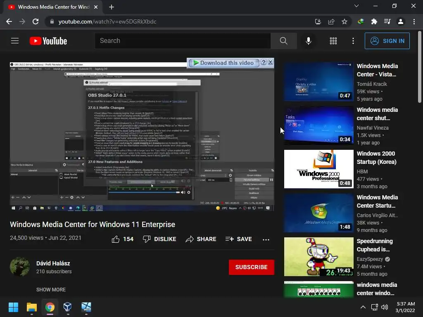Open Chrome three-dot menu
423x317 pixels.
(x=414, y=21)
